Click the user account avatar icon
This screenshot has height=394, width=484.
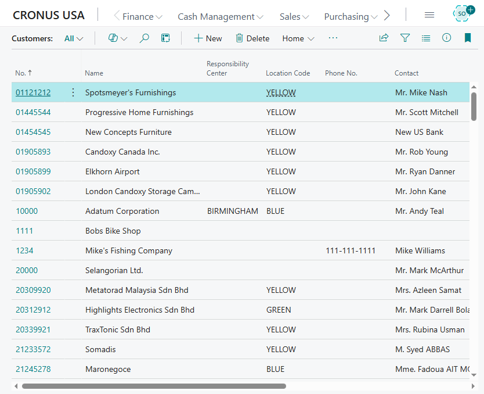point(463,14)
